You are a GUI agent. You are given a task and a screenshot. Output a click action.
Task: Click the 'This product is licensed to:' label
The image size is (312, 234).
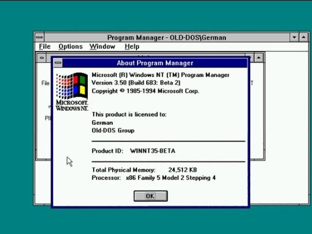pyautogui.click(x=129, y=114)
